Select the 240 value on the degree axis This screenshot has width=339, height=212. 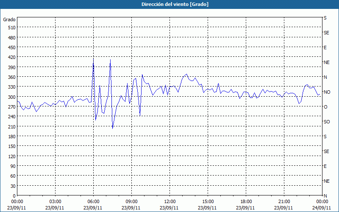12,117
